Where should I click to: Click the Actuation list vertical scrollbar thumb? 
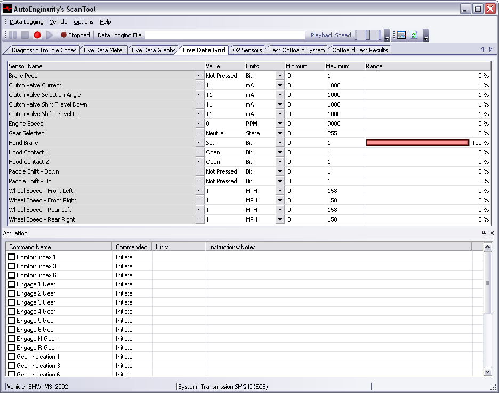click(x=487, y=283)
